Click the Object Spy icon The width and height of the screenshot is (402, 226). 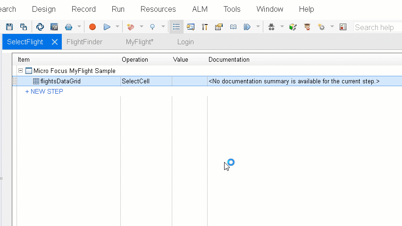tap(271, 27)
